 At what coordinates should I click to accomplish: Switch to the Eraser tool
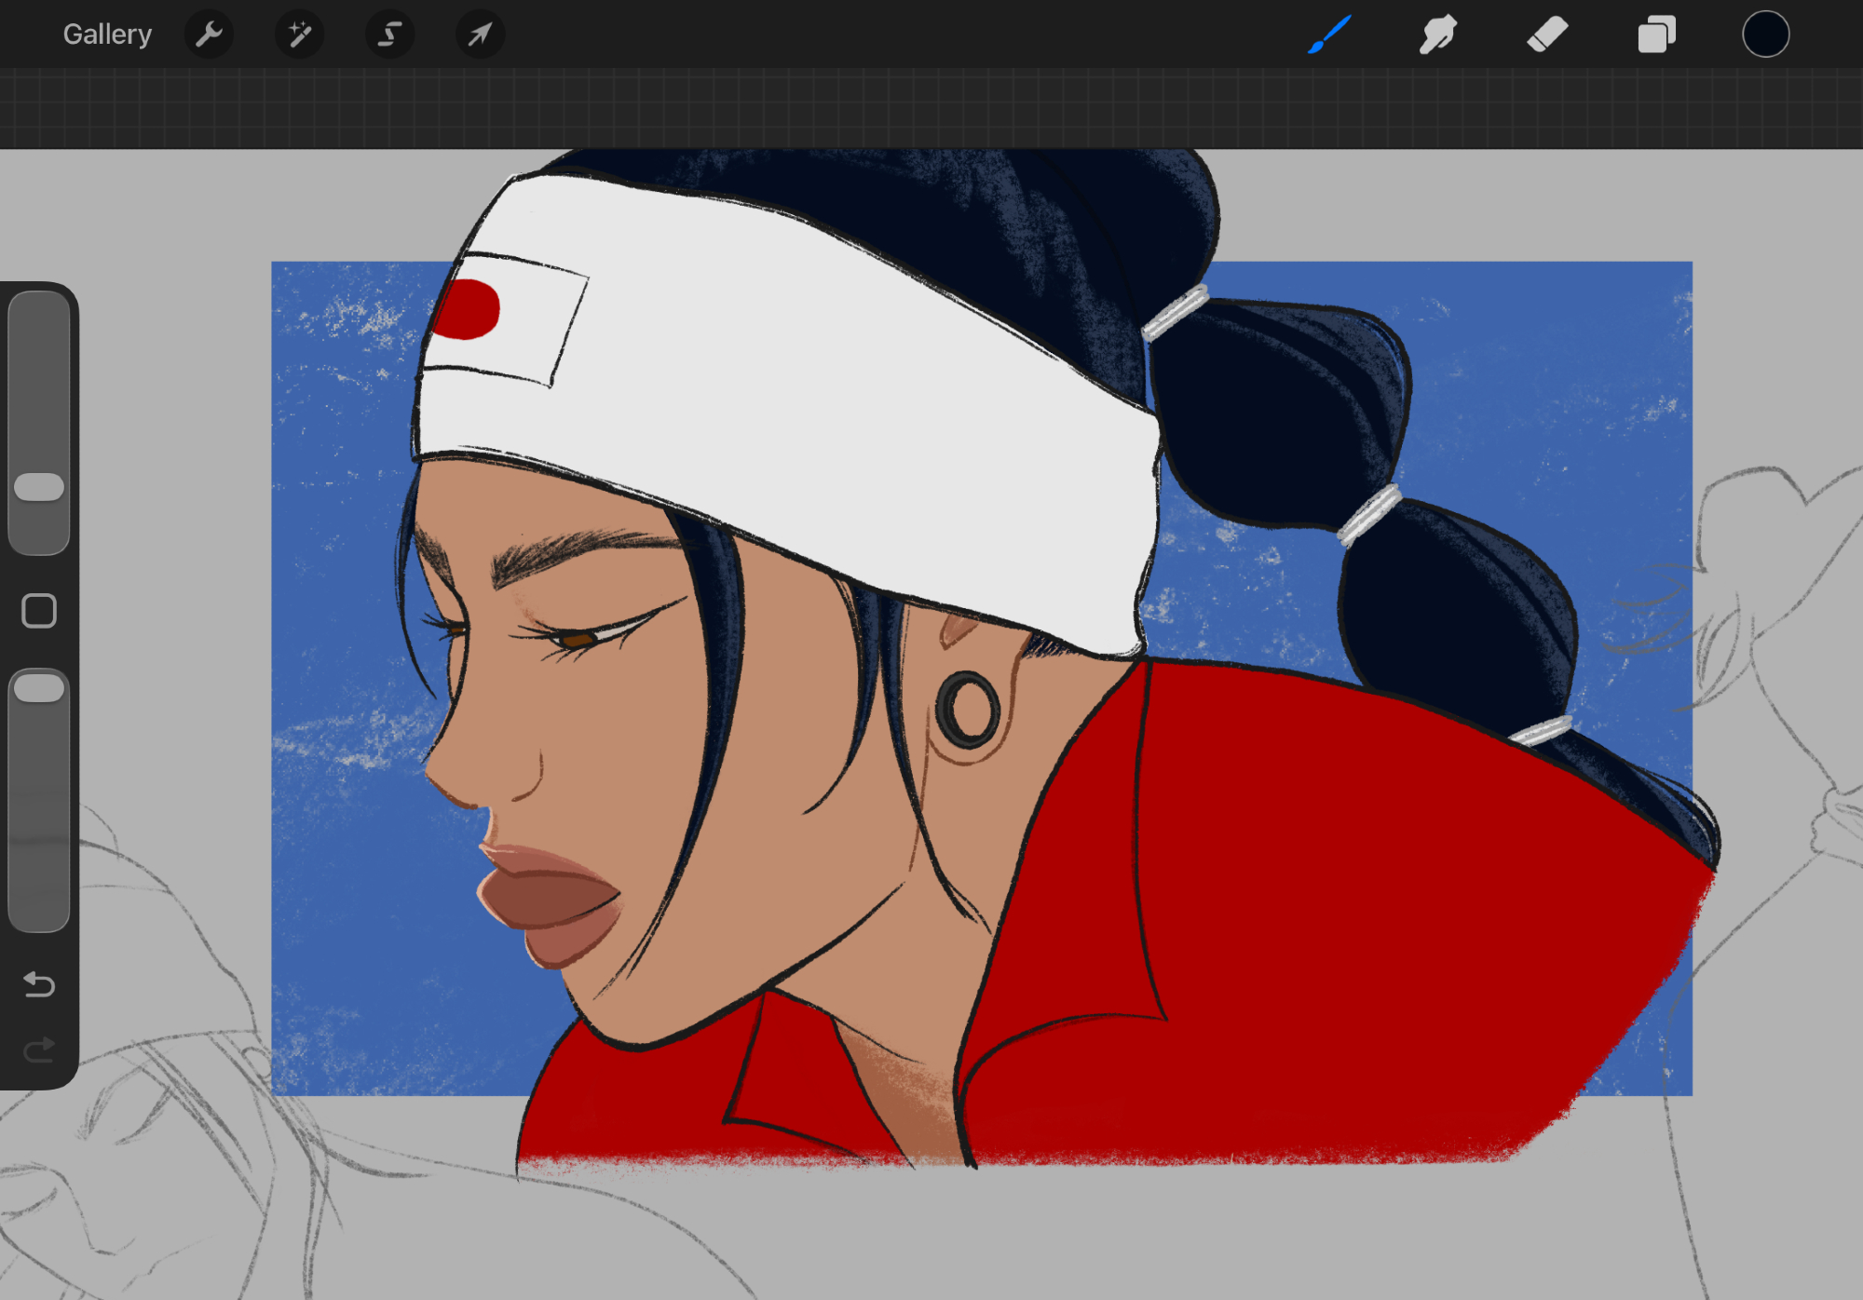1547,34
